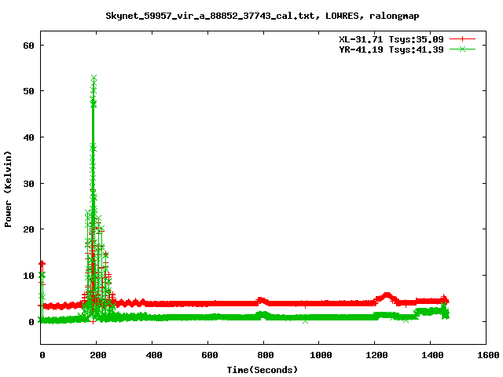Click the green peak top near 53 Kelvin
The image size is (503, 377).
tap(94, 79)
